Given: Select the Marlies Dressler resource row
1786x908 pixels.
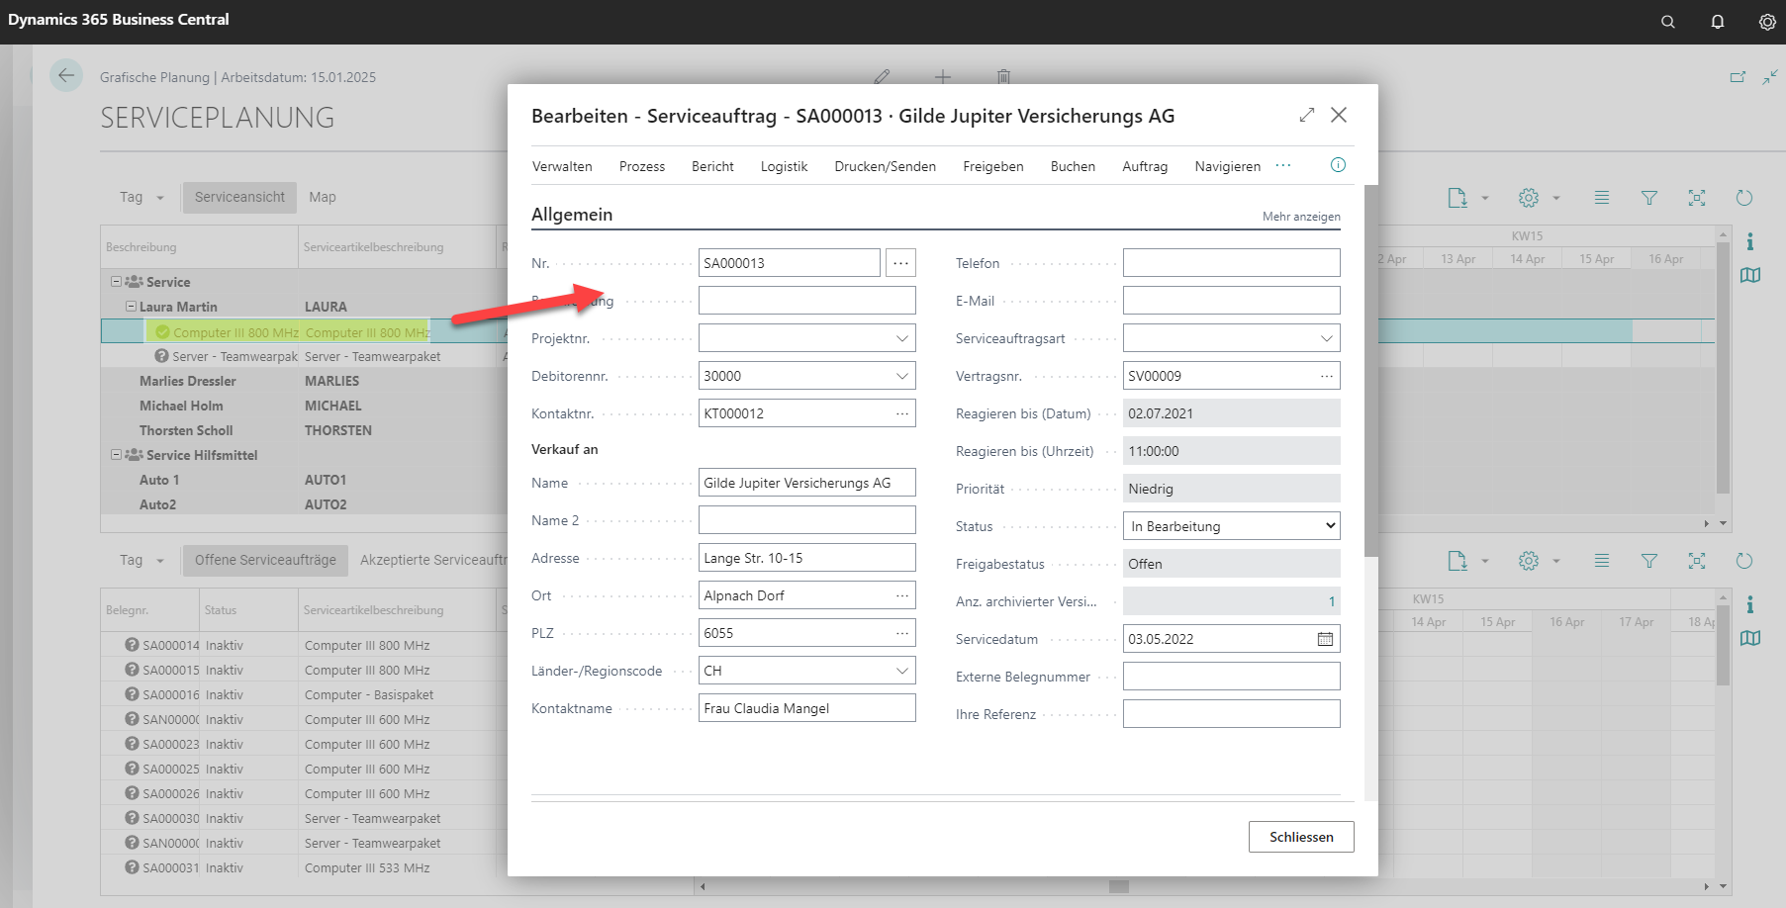Looking at the screenshot, I should point(304,381).
